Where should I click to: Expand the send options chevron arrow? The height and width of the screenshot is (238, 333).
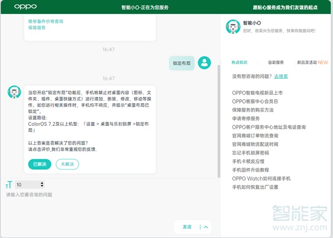click(206, 227)
